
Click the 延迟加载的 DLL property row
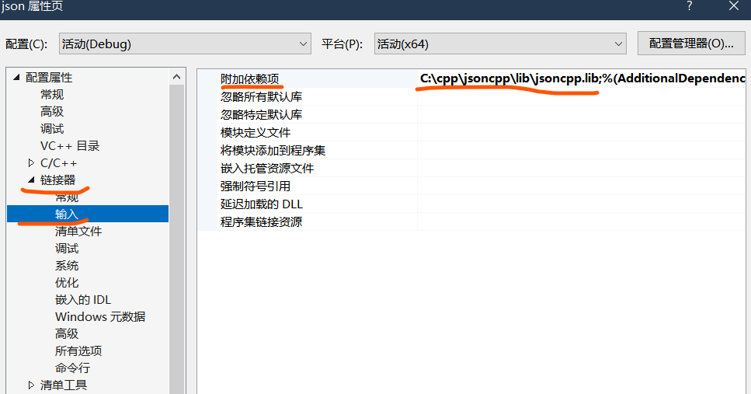[471, 204]
